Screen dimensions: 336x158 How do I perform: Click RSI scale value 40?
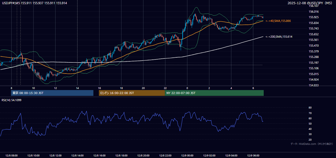310,129
